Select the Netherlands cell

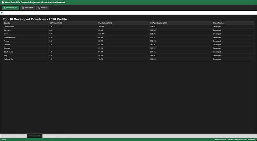(25, 59)
